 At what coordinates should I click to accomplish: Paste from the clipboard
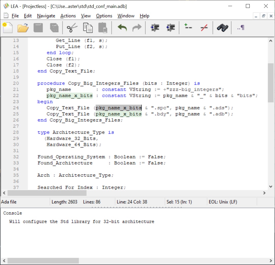point(103,28)
